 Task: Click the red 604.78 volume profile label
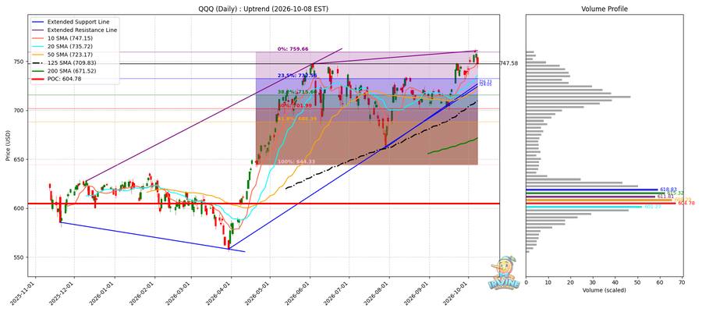tap(685, 204)
